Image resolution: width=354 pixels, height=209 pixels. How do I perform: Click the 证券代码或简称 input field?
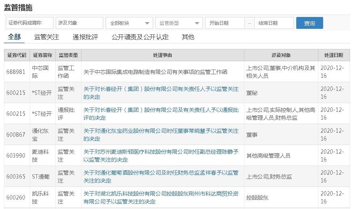30,23
